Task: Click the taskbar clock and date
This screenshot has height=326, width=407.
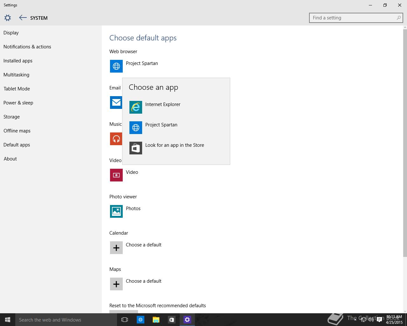Action: coord(394,320)
